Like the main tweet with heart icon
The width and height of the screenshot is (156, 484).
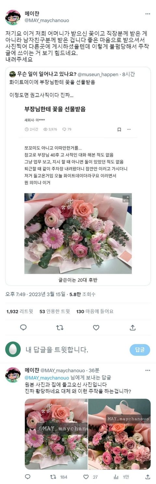pos(96,327)
